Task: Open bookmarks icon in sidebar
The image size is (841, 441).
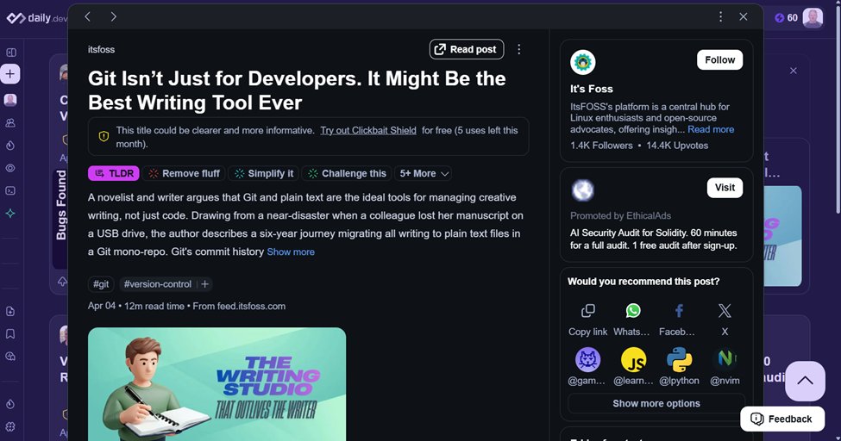Action: [10, 334]
